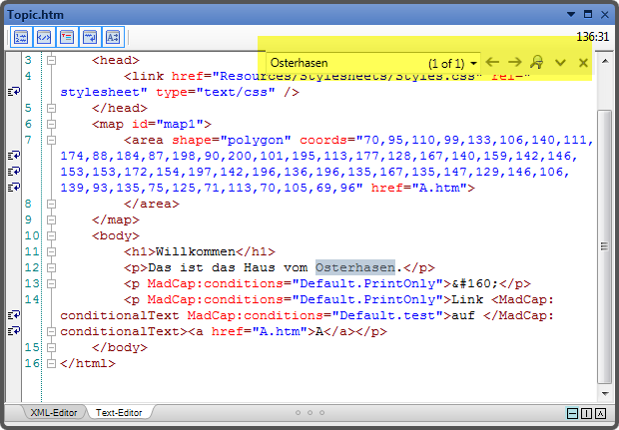Toggle single pane view button at bottom right
Image resolution: width=619 pixels, height=430 pixels.
(601, 413)
